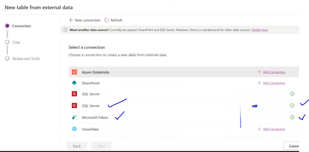The width and height of the screenshot is (309, 152).
Task: Open the Details here link
Action: click(260, 30)
